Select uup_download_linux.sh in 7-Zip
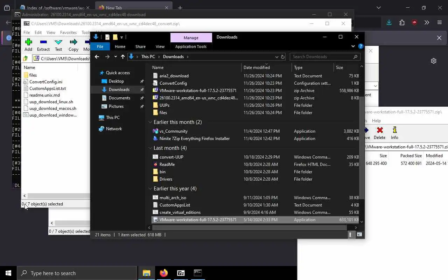The image size is (448, 280). click(x=51, y=102)
